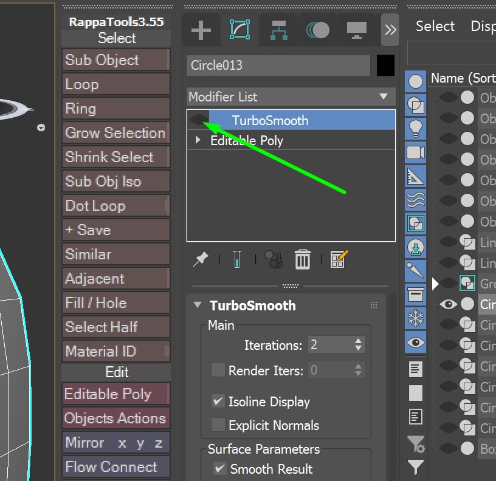The width and height of the screenshot is (496, 481).
Task: Toggle Display Groups filter icon
Action: click(416, 223)
